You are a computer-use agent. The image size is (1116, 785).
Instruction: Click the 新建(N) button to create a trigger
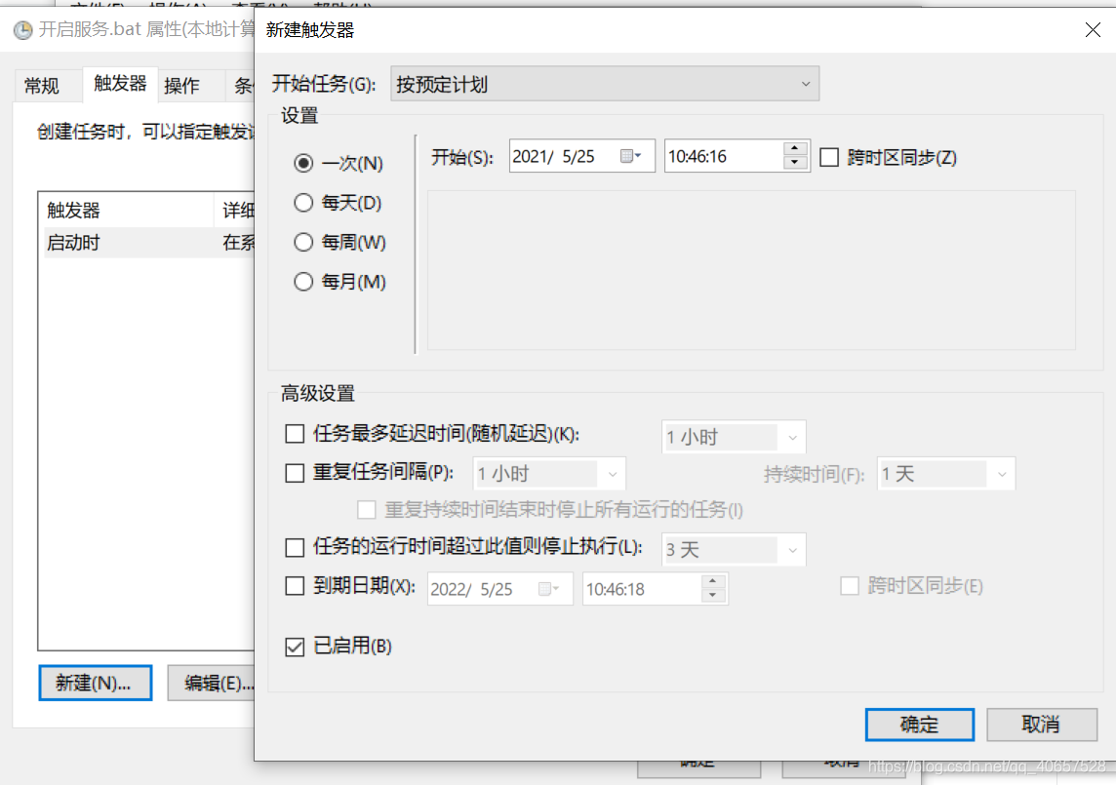[94, 683]
